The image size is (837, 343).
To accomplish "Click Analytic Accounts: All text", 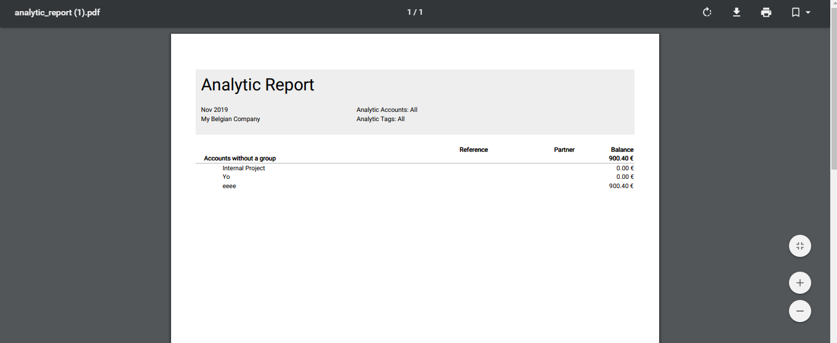I will click(387, 110).
